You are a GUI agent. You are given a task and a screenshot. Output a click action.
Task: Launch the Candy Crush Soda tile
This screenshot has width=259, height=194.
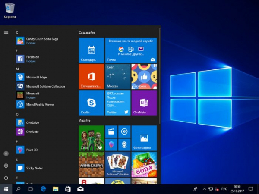point(144,165)
